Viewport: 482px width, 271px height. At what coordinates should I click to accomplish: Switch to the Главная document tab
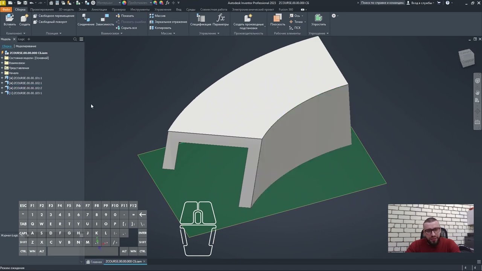point(94,262)
